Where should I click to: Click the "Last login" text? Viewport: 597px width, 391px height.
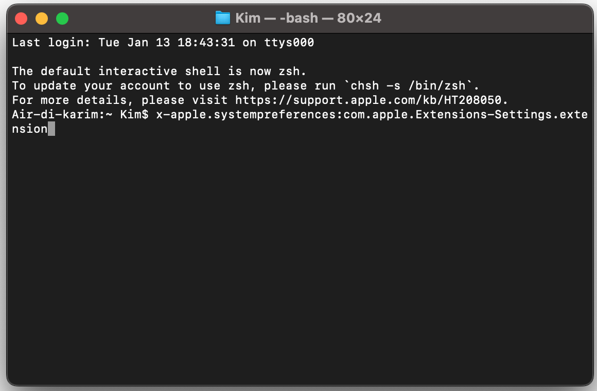pos(48,42)
